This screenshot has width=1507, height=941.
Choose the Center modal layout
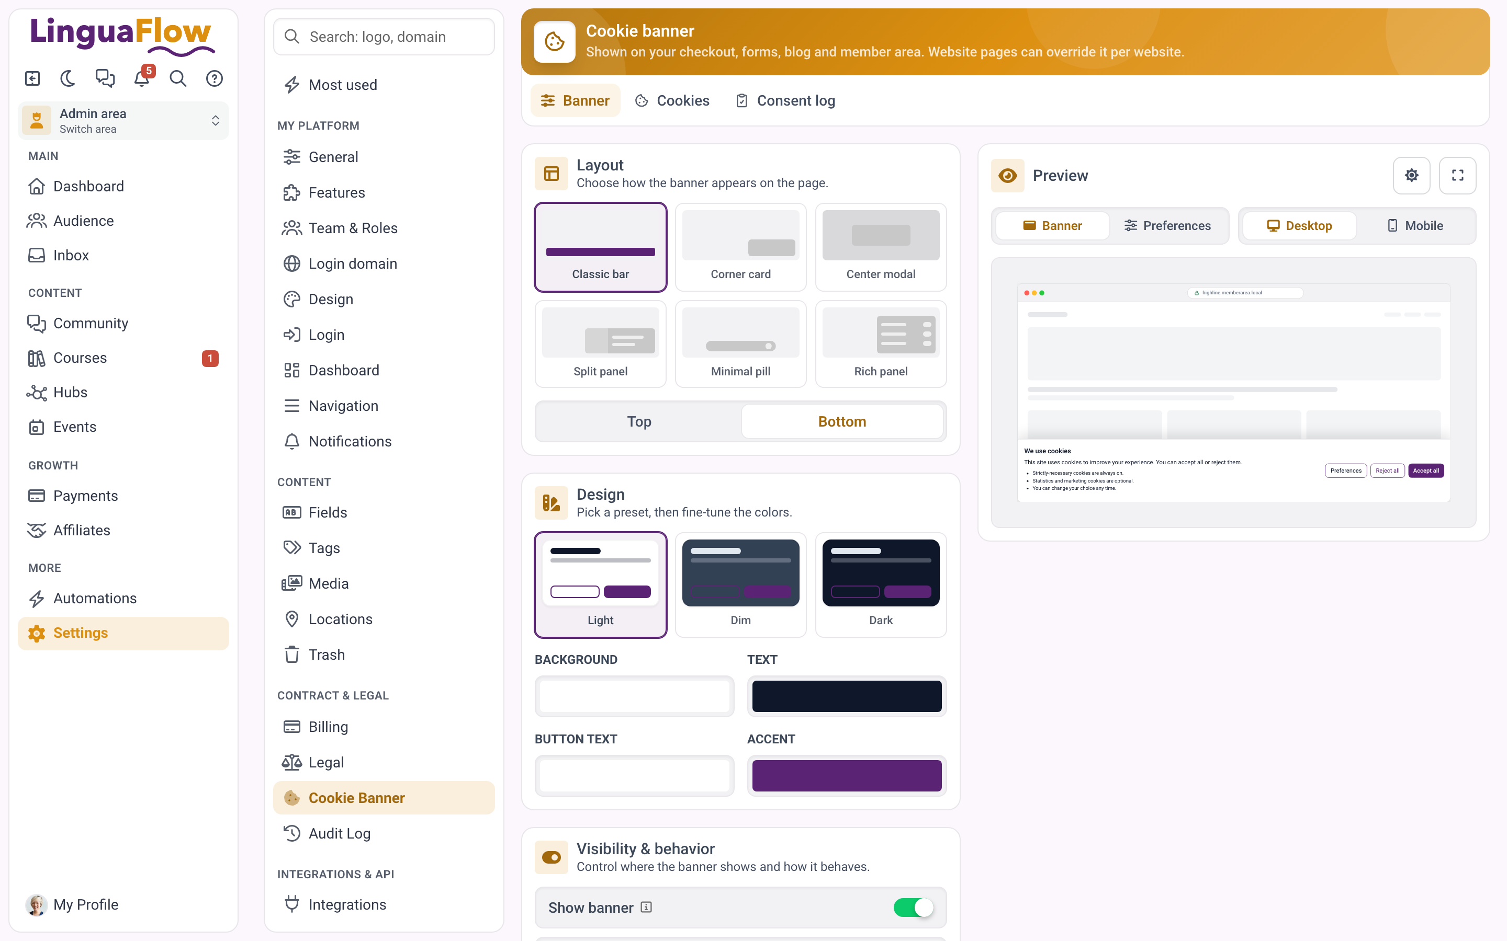[881, 247]
